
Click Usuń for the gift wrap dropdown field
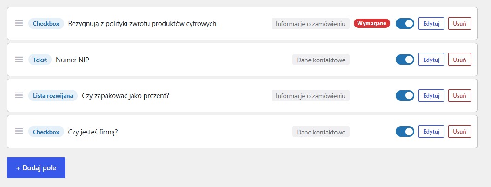[459, 95]
